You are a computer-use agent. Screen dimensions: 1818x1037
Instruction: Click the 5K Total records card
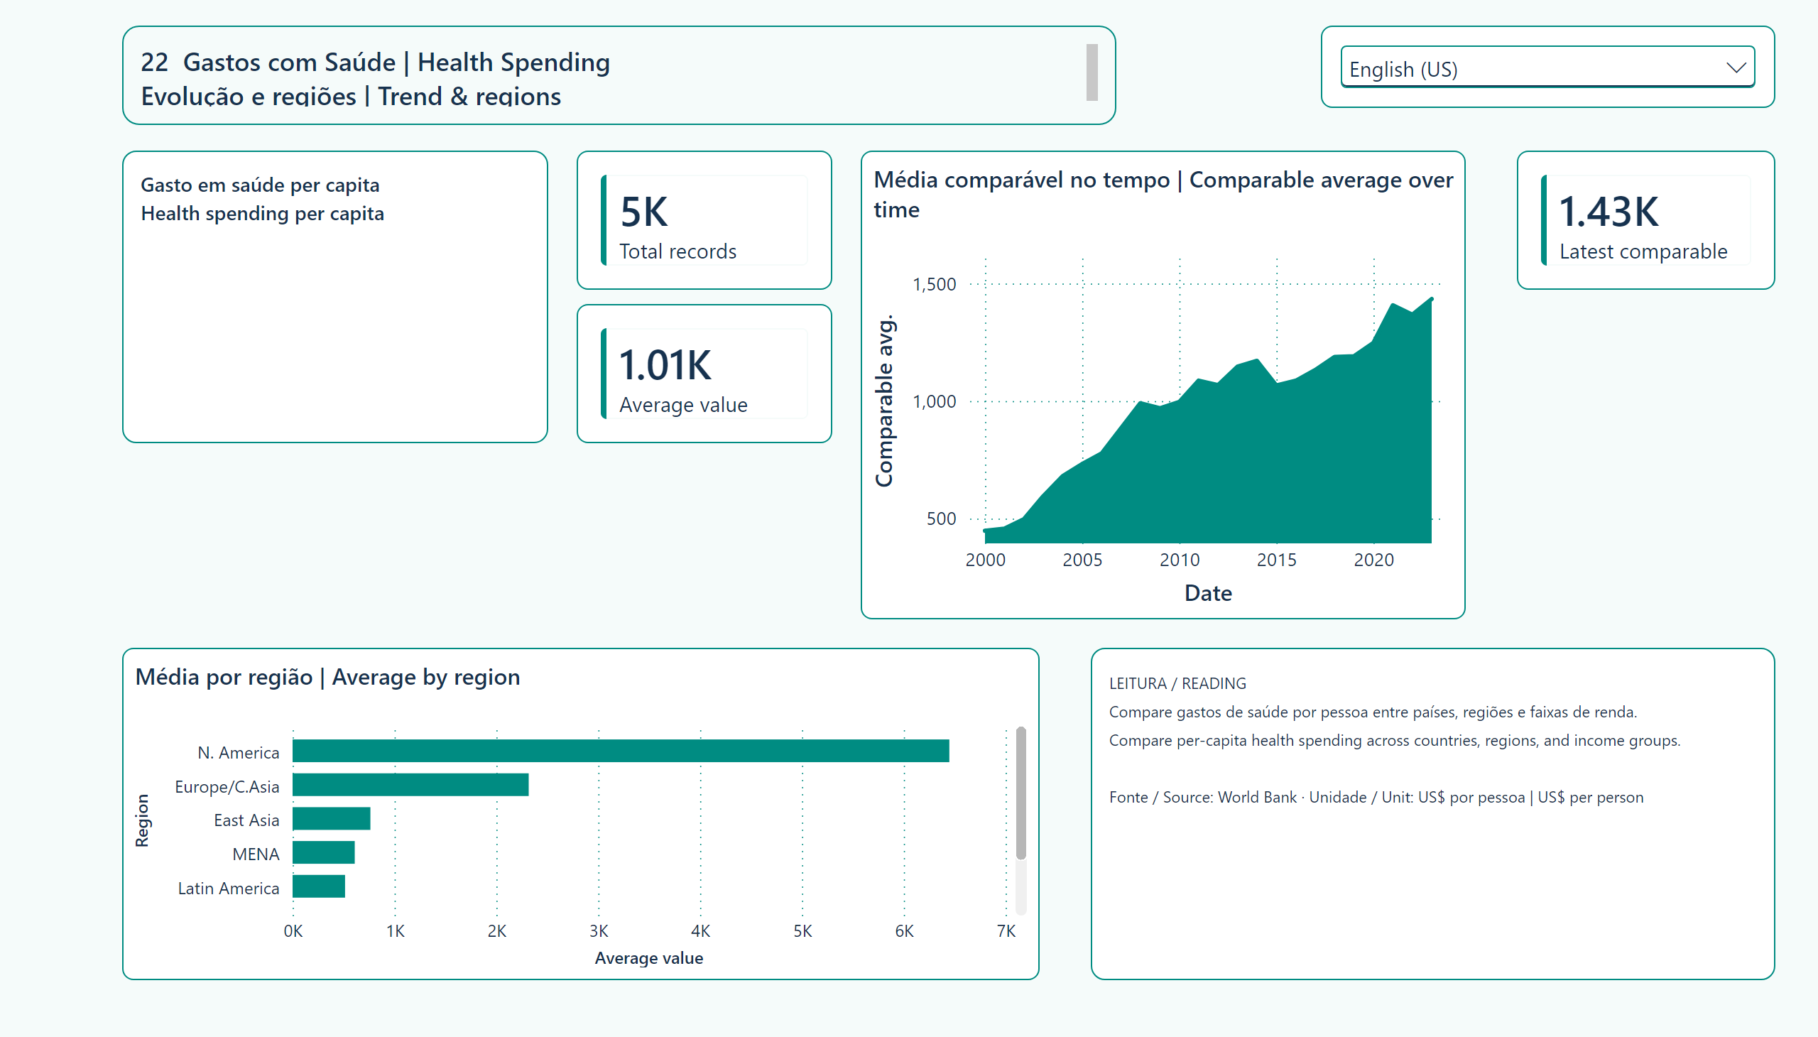tap(704, 220)
